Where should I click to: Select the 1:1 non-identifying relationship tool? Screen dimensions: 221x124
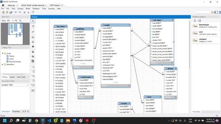pos(33,67)
